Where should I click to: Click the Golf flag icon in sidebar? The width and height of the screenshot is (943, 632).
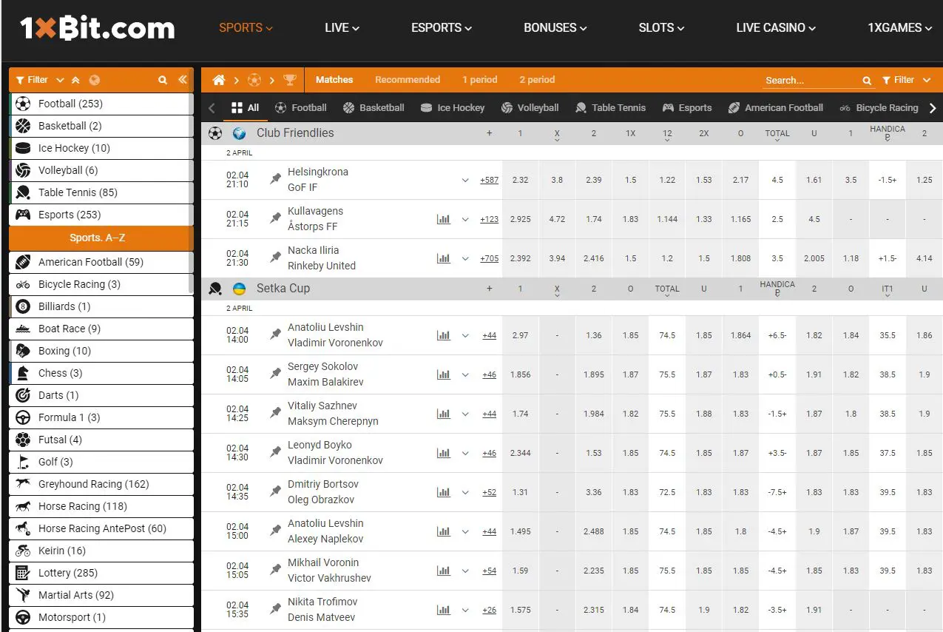[23, 462]
